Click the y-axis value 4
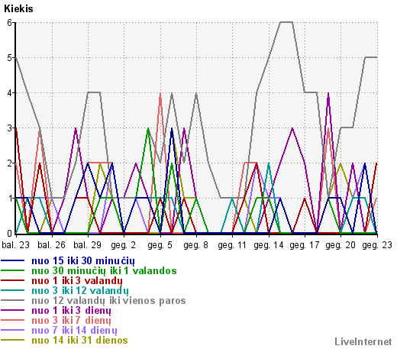Viewport: 397px width, 349px height. pos(9,93)
